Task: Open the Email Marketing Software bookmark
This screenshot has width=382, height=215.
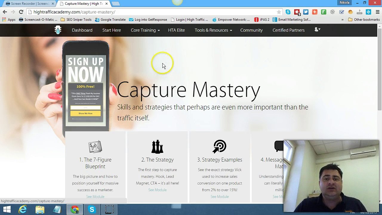Action: [292, 20]
